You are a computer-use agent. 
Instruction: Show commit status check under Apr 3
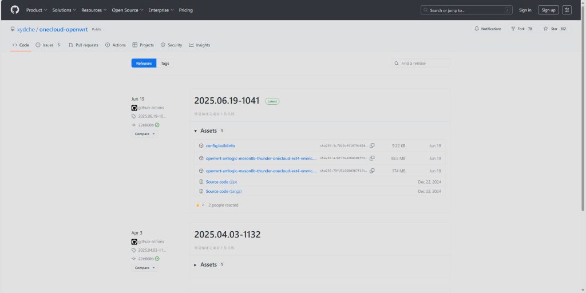point(157,259)
